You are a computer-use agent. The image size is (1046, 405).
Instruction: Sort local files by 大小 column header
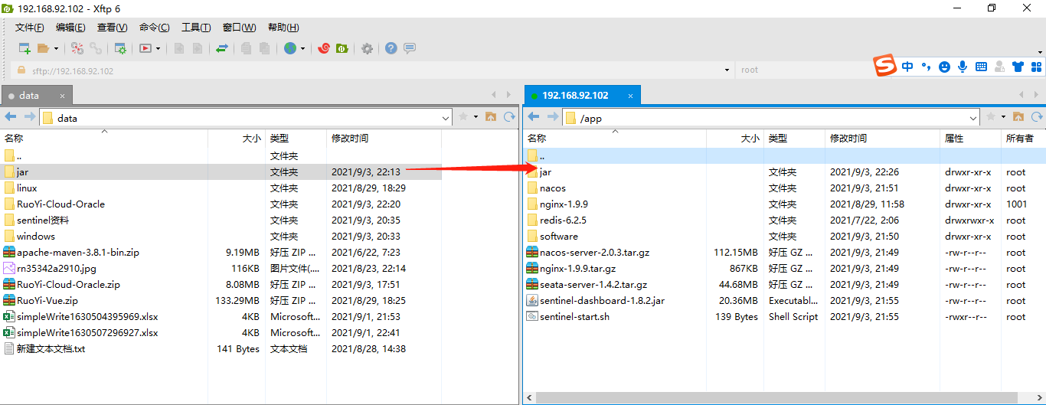[237, 139]
